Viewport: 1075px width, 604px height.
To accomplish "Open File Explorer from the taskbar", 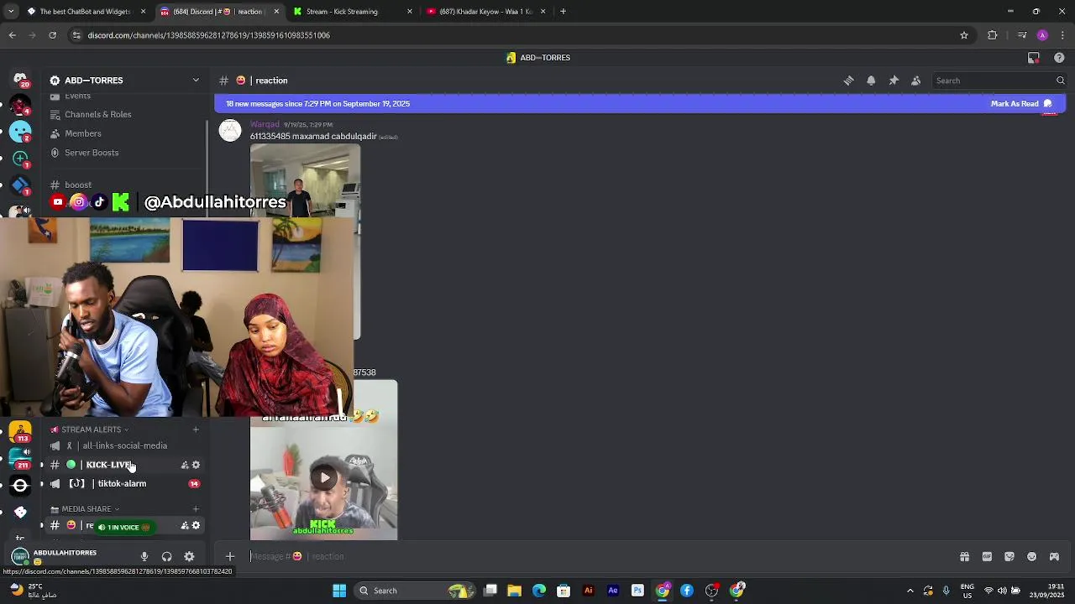I will coord(514,591).
